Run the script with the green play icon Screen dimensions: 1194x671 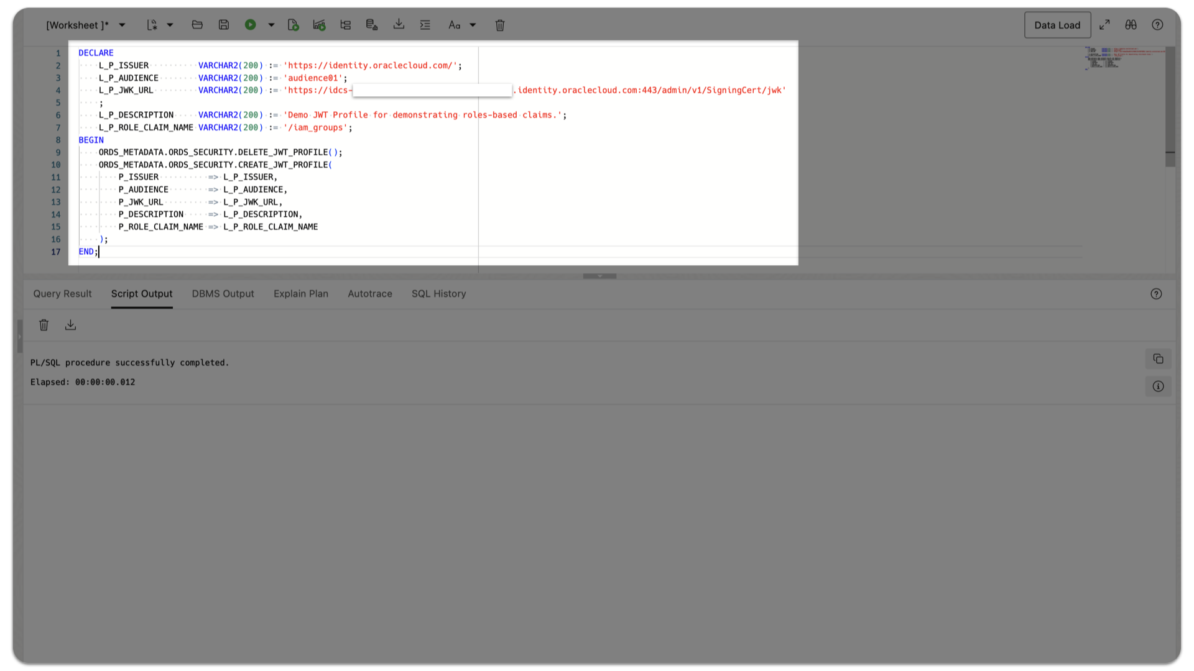point(251,25)
